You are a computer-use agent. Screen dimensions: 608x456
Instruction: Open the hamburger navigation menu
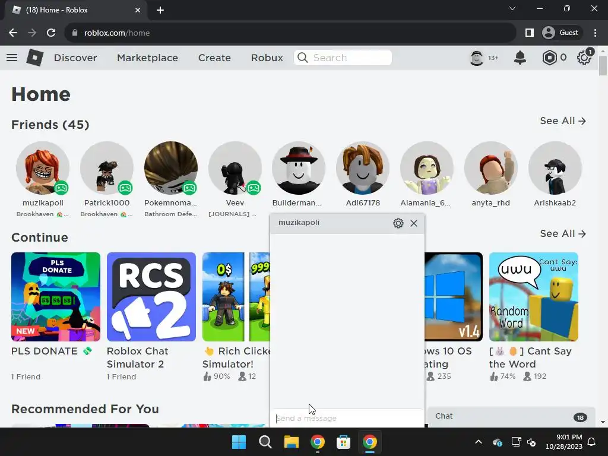[12, 58]
